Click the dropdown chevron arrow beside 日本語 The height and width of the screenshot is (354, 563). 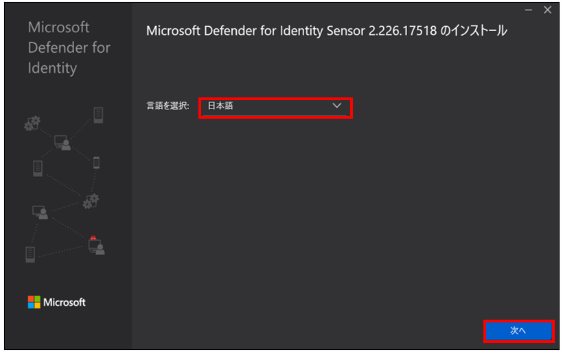tap(336, 106)
